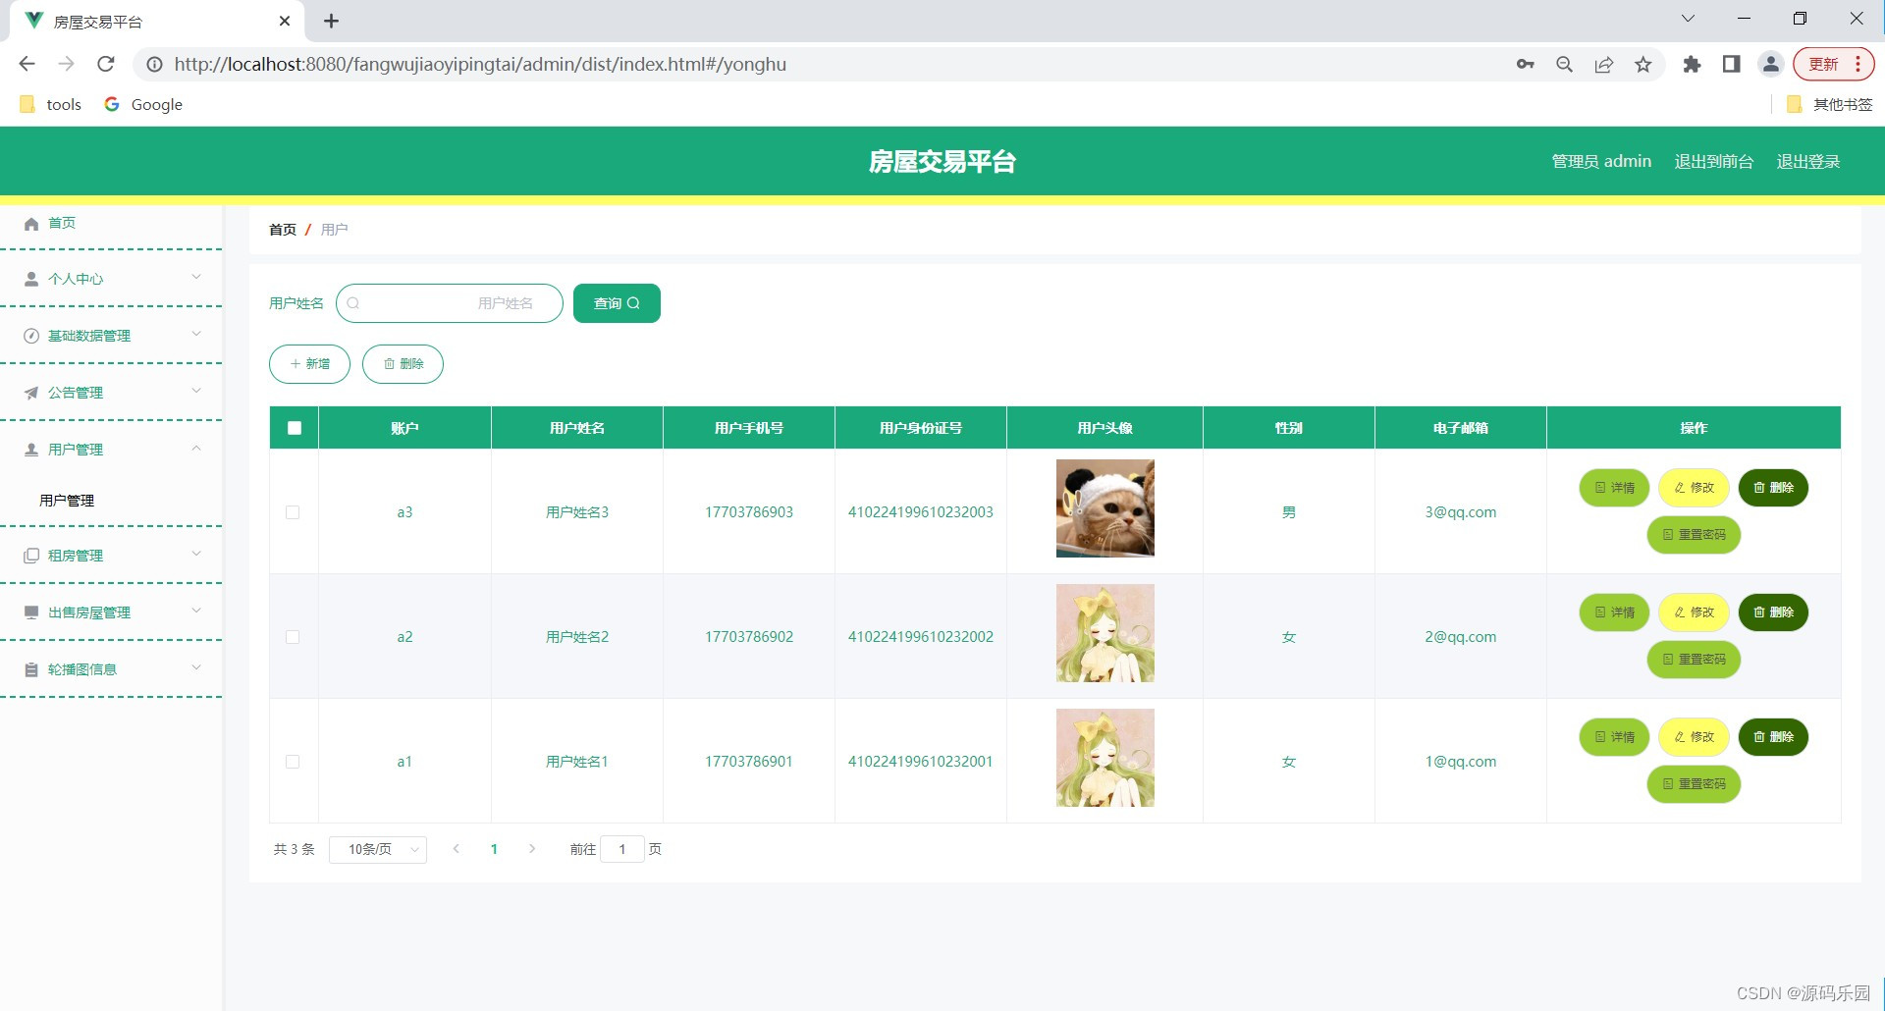Expand the 公告管理 section chevron

pyautogui.click(x=195, y=392)
